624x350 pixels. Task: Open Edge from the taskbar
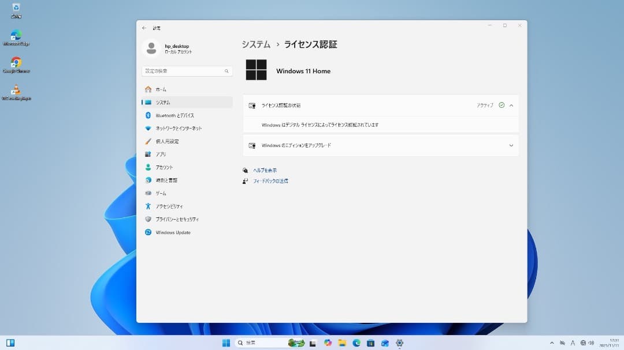(x=356, y=343)
